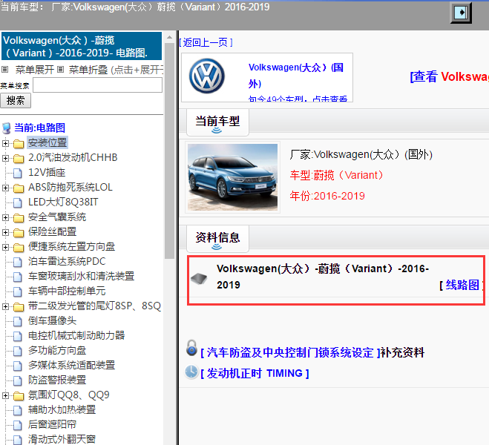The image size is (489, 445).
Task: Click the 菜单搜索 text input field
Action: point(97,85)
